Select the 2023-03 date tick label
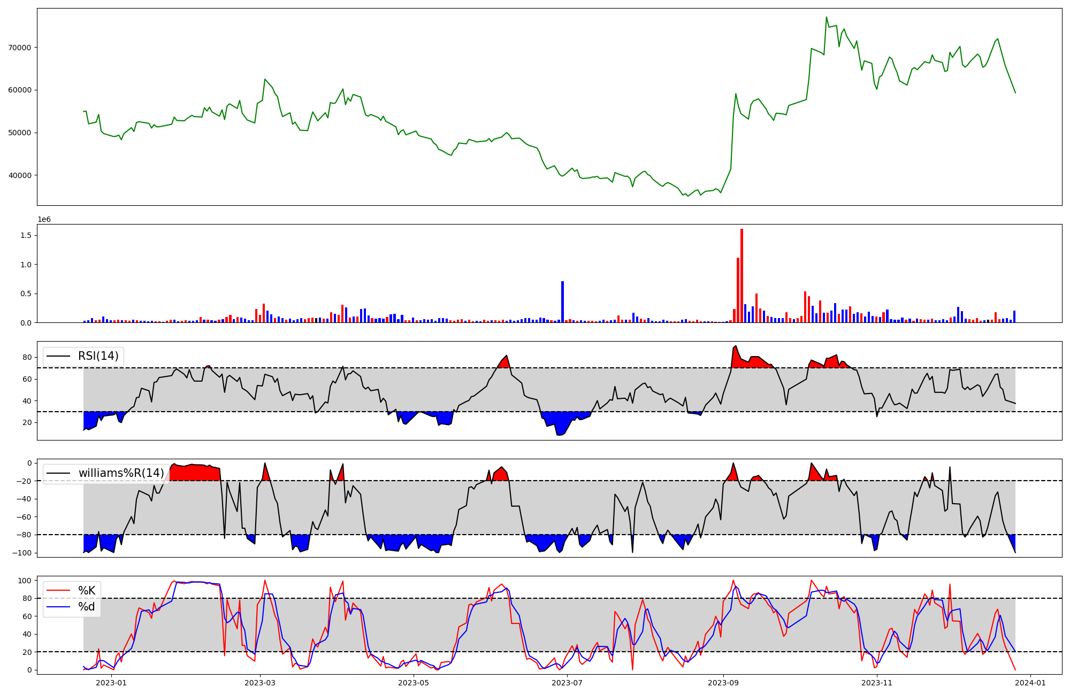The width and height of the screenshot is (1070, 695). [x=260, y=683]
